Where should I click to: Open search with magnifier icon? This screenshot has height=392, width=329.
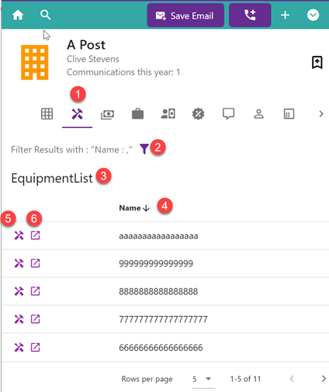(46, 15)
